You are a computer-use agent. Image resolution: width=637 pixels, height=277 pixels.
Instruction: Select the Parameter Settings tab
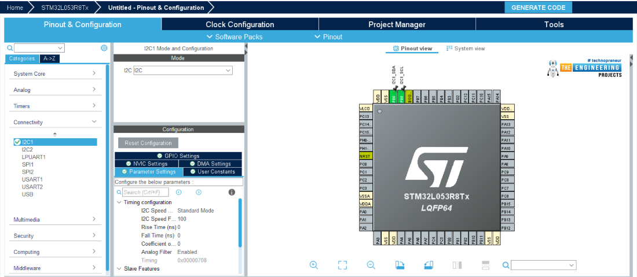(x=149, y=172)
